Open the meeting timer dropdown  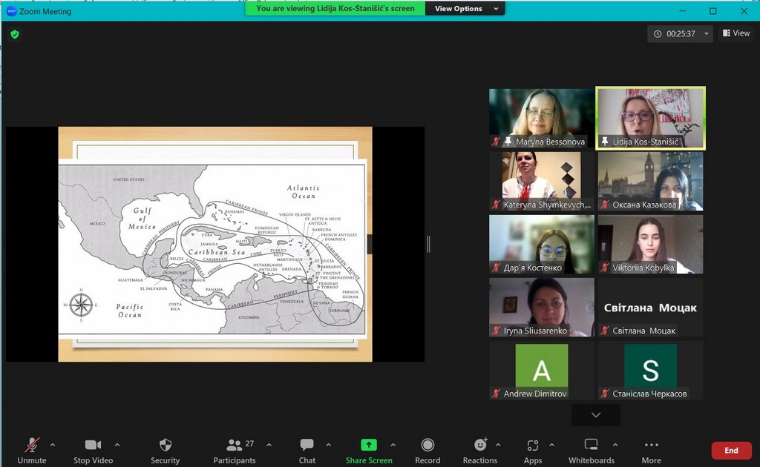tap(707, 33)
